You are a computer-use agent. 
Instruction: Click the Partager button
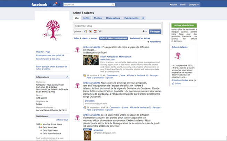coord(155,31)
